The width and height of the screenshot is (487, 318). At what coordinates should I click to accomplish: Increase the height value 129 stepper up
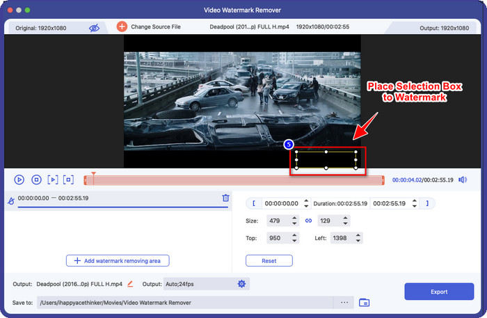(x=345, y=218)
